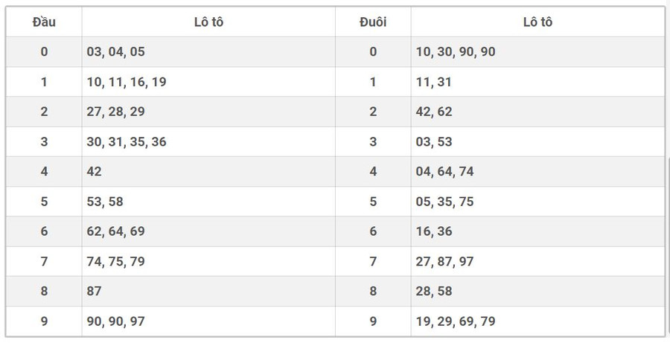Select the 04, 64, 74 cell
The width and height of the screenshot is (670, 343).
point(445,171)
